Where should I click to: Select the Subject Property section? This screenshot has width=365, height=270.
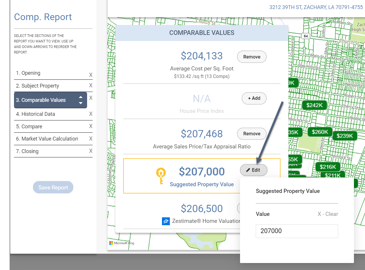(x=37, y=86)
